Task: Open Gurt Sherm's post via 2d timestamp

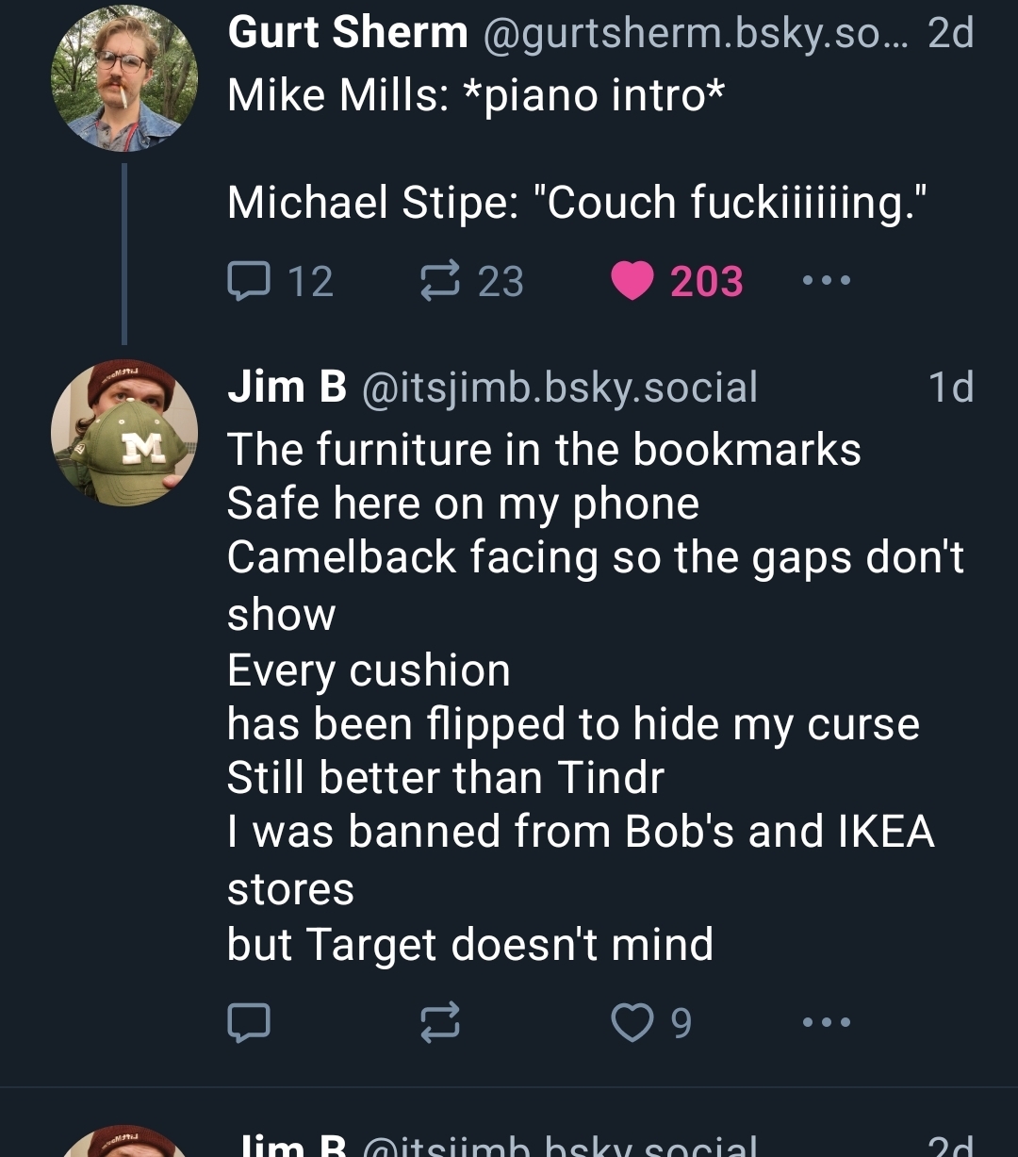Action: click(x=950, y=34)
